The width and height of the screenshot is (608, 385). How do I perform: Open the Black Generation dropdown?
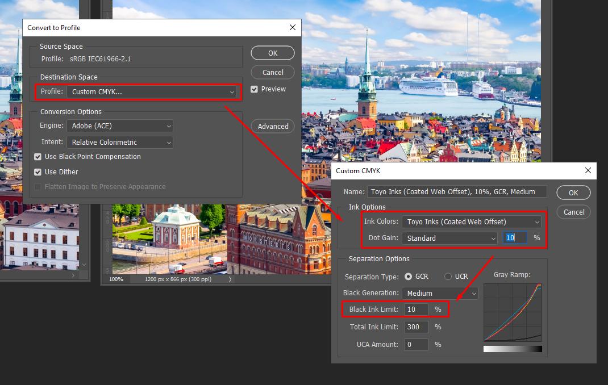[439, 293]
